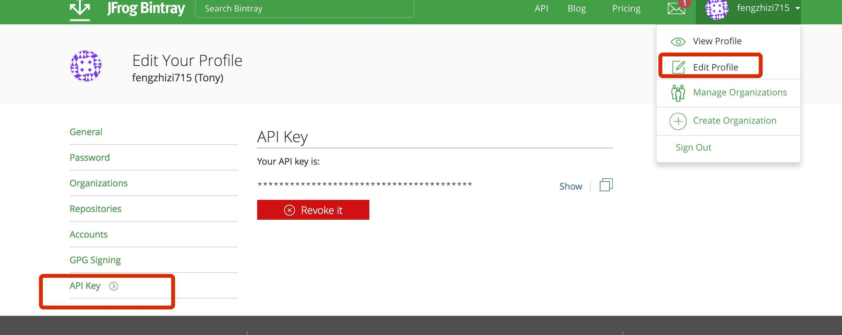842x335 pixels.
Task: Open the GPG Signing settings section
Action: coord(95,260)
